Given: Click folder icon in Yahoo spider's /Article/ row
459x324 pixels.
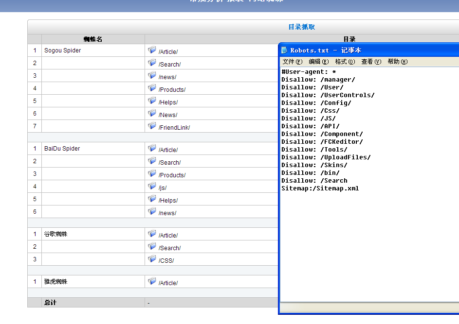Looking at the screenshot, I should pyautogui.click(x=152, y=281).
